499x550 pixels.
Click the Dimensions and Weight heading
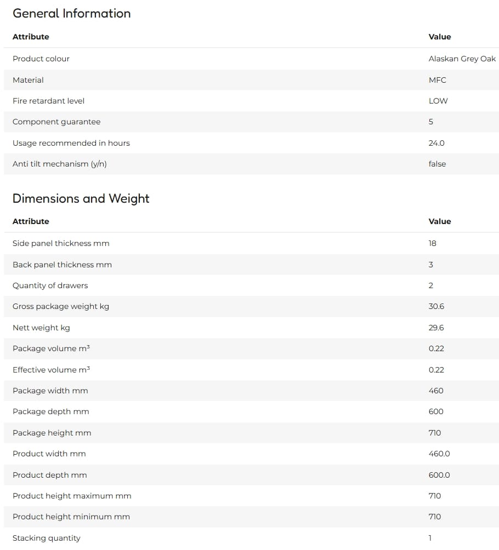81,198
